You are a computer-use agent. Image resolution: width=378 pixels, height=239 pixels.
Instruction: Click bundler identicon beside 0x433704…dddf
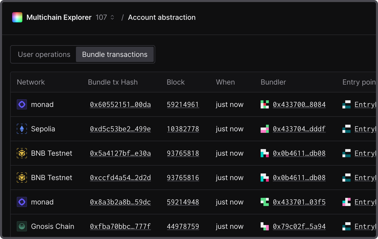click(x=265, y=129)
